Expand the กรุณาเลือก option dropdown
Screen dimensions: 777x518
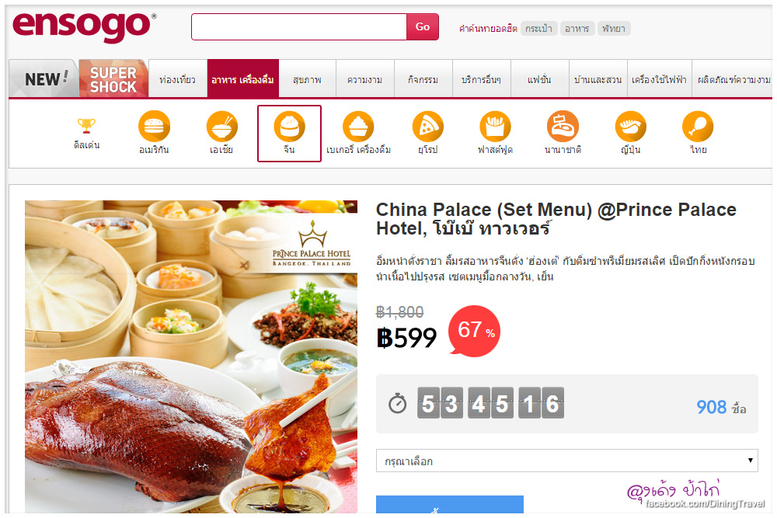click(567, 461)
